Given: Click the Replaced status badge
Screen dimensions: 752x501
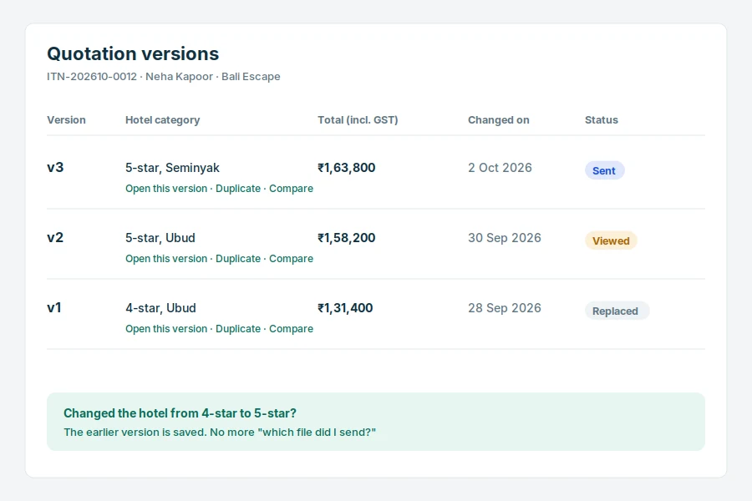Looking at the screenshot, I should 617,311.
